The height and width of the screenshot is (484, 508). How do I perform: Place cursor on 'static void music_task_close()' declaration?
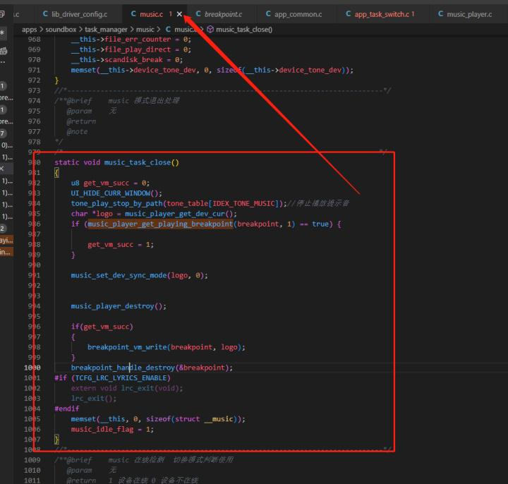pos(116,162)
